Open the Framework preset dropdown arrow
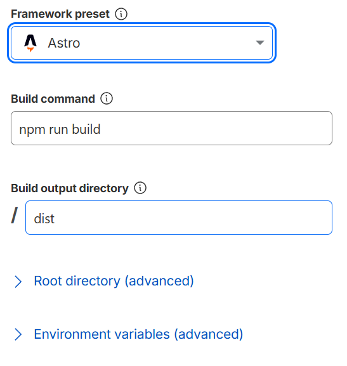The height and width of the screenshot is (366, 347). click(259, 42)
